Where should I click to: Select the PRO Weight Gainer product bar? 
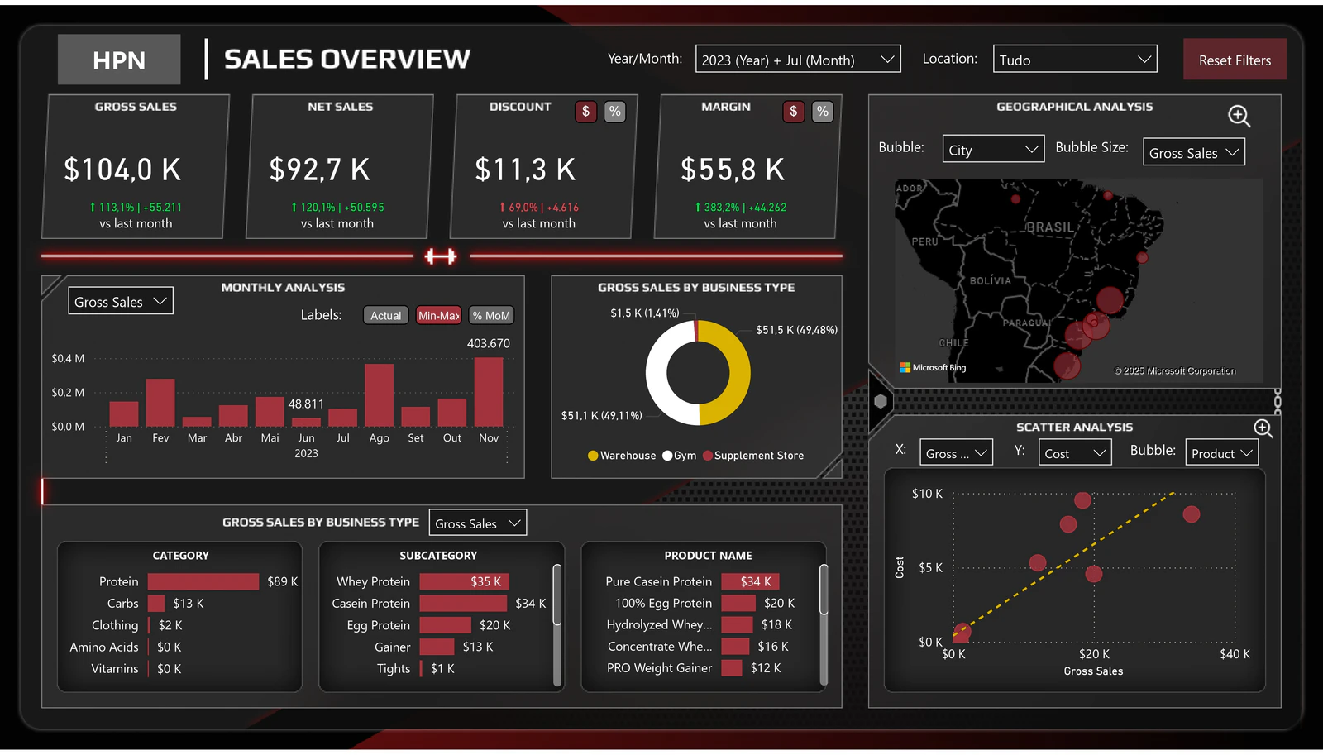732,668
